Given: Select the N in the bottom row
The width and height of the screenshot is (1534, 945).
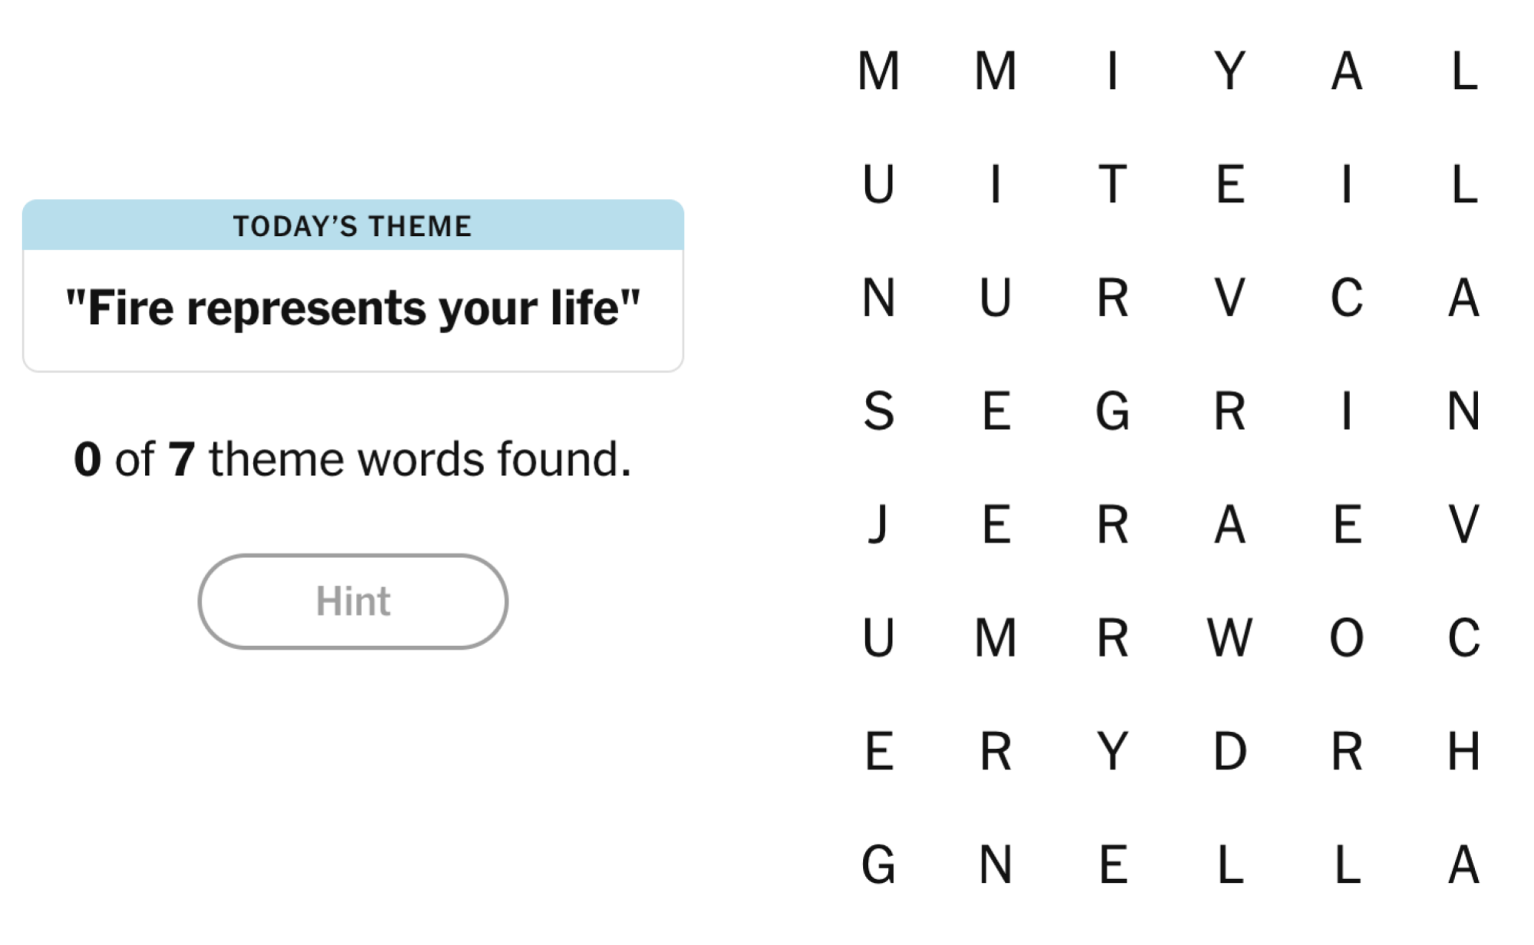Looking at the screenshot, I should point(996,865).
